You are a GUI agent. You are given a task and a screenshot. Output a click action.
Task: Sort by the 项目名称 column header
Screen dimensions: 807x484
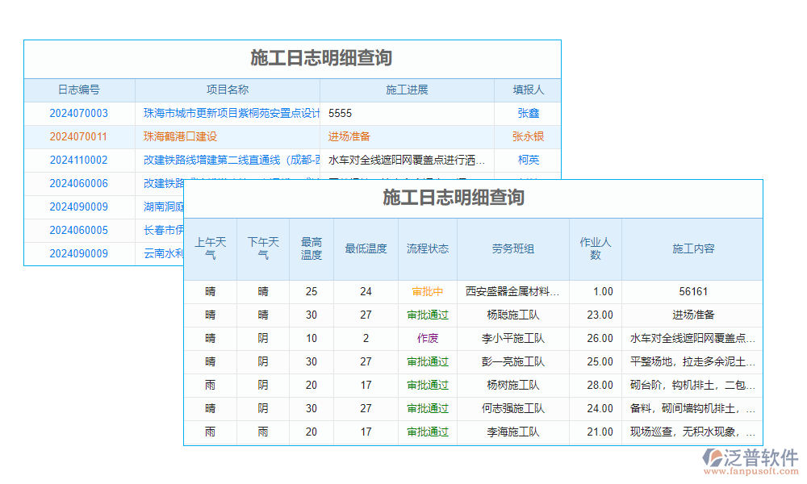pos(227,90)
